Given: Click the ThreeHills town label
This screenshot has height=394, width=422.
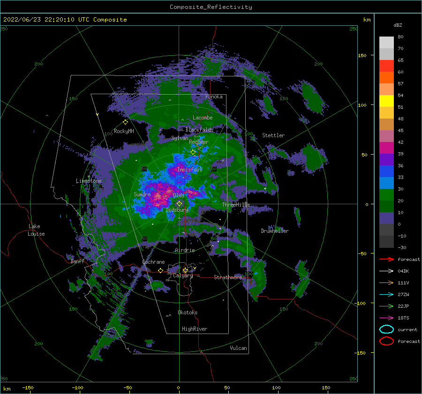Looking at the screenshot, I should [x=236, y=205].
